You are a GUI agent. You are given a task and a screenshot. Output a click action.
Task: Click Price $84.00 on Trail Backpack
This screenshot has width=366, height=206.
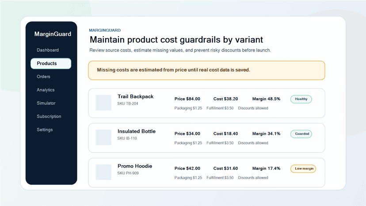[x=187, y=99]
